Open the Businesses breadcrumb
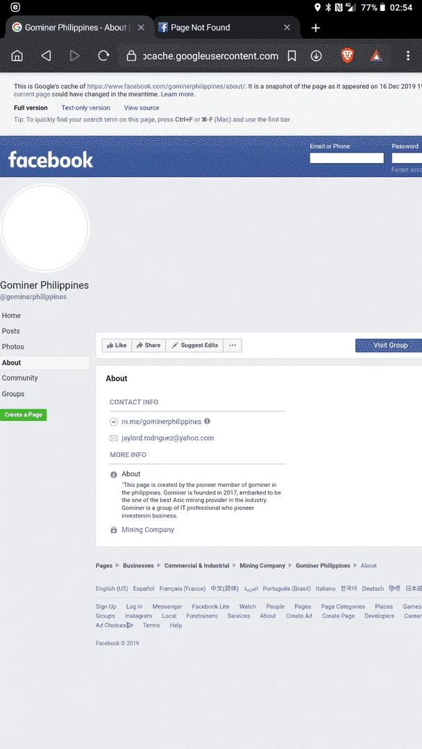Screen dimensions: 422x749 [x=138, y=566]
